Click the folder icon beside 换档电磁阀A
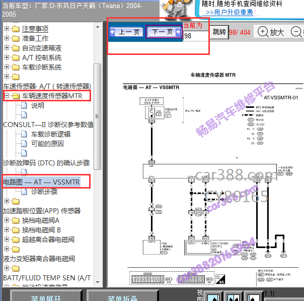 coord(16,221)
